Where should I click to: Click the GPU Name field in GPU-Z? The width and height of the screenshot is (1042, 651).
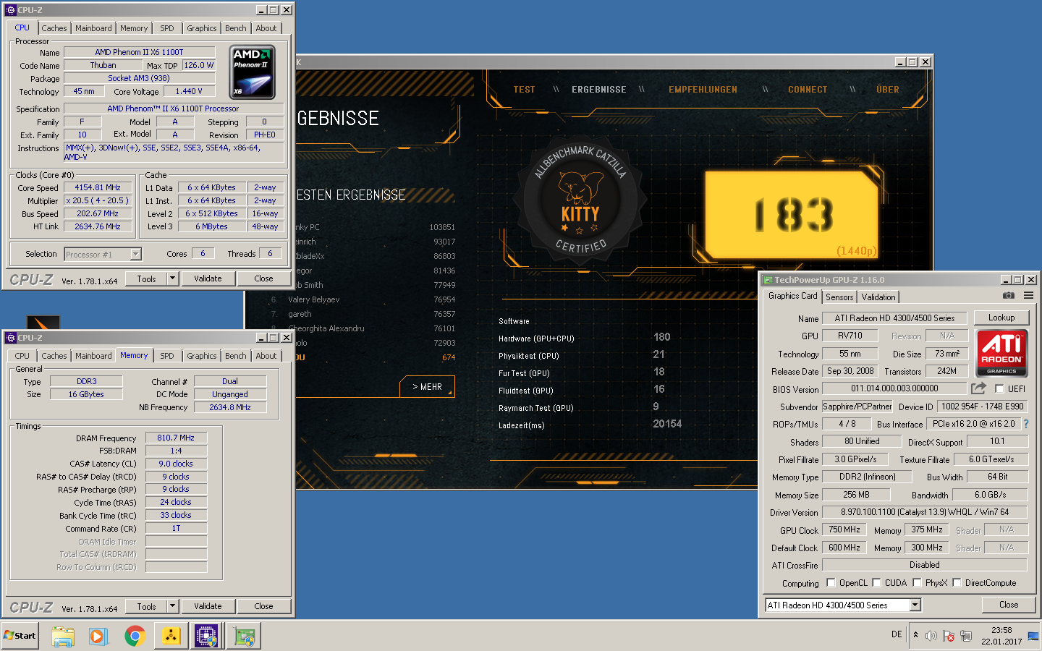894,318
